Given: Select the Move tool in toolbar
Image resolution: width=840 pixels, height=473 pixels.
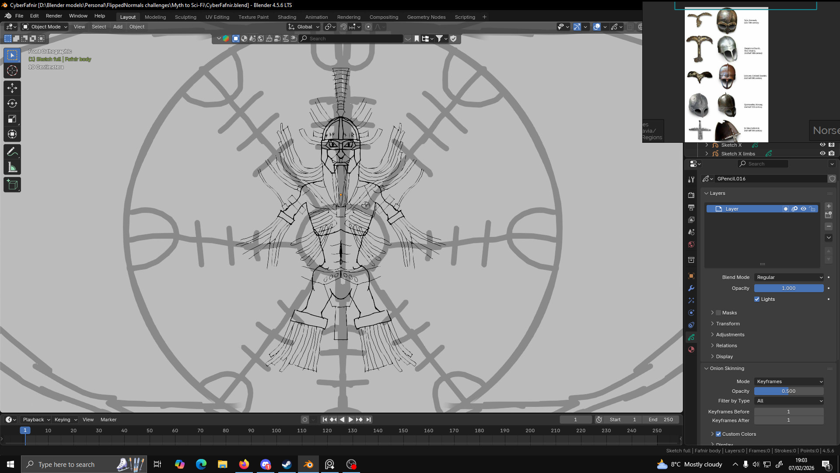Looking at the screenshot, I should point(12,88).
